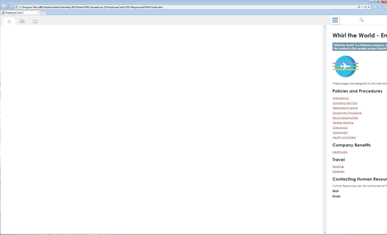The image size is (387, 235).
Task: Follow the Healthcare link
Action: tap(340, 152)
